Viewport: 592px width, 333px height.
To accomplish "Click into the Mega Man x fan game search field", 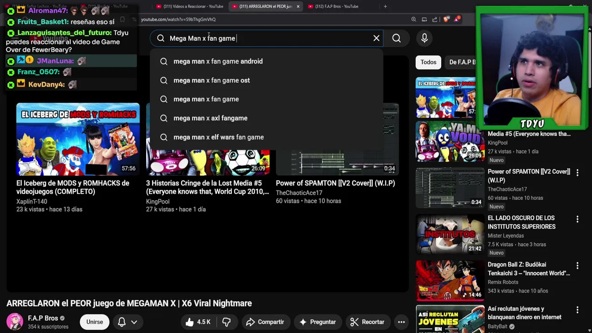I will (x=266, y=38).
